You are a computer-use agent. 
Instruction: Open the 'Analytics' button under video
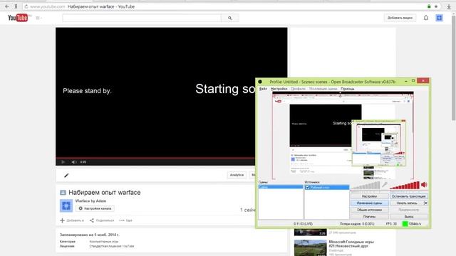237,175
